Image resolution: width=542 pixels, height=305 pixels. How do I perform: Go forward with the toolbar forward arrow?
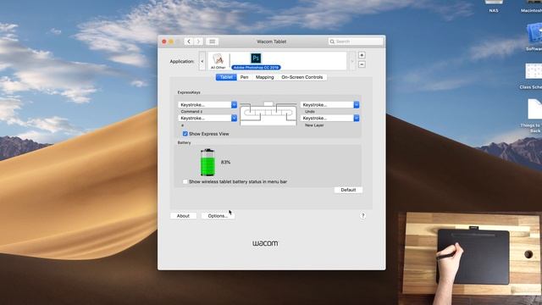198,42
